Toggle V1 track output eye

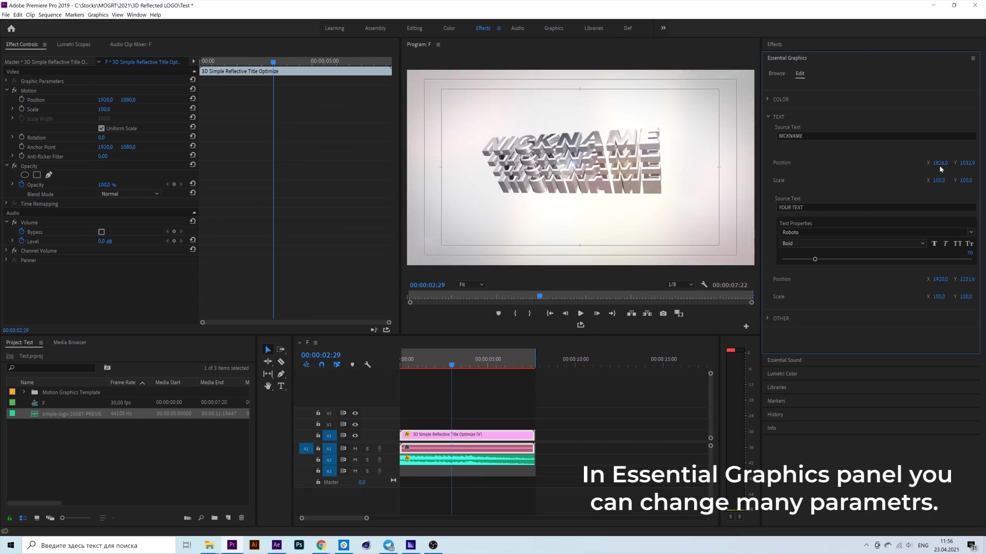coord(355,436)
